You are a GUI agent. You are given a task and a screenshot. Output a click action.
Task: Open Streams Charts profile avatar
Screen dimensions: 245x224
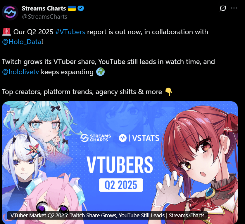pos(10,13)
